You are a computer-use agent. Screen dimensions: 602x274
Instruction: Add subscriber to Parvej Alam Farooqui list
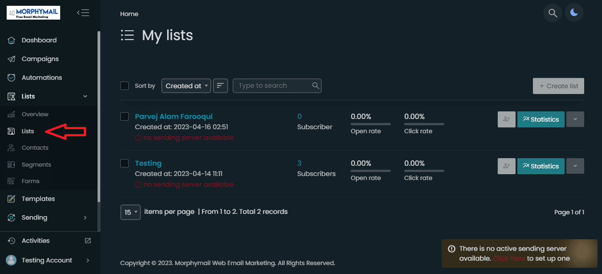click(506, 119)
